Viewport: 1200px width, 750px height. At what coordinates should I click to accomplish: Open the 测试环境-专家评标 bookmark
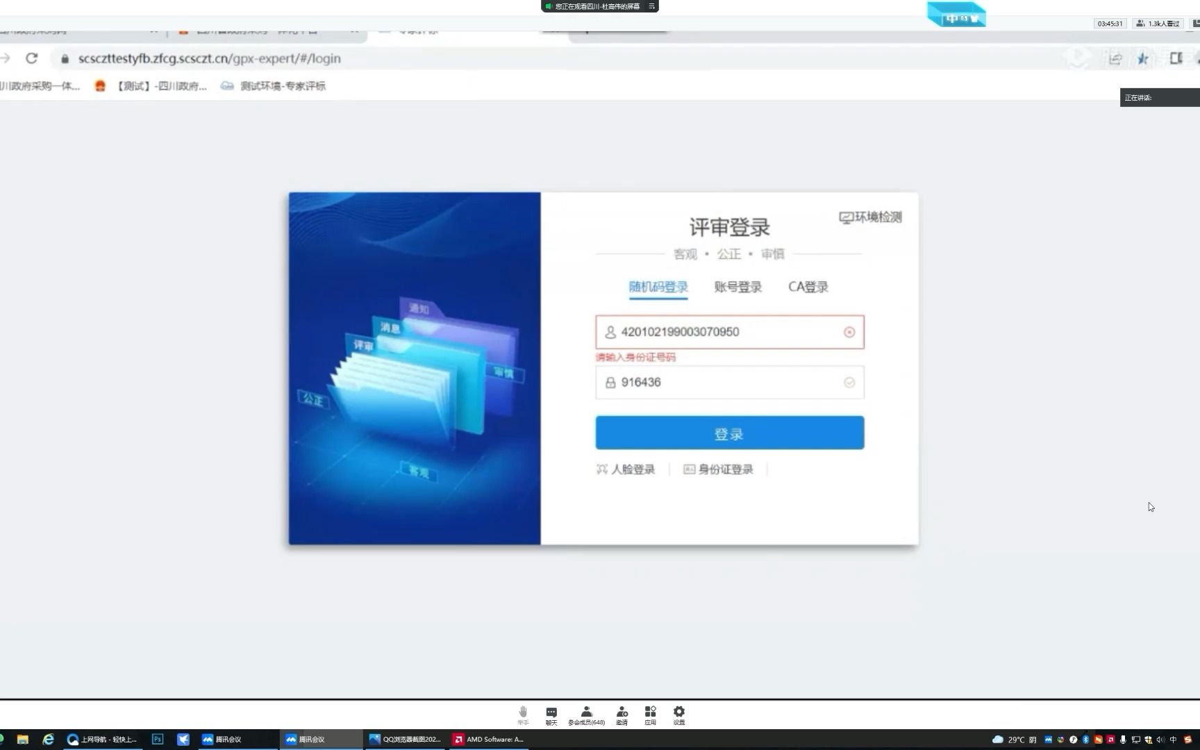tap(273, 86)
